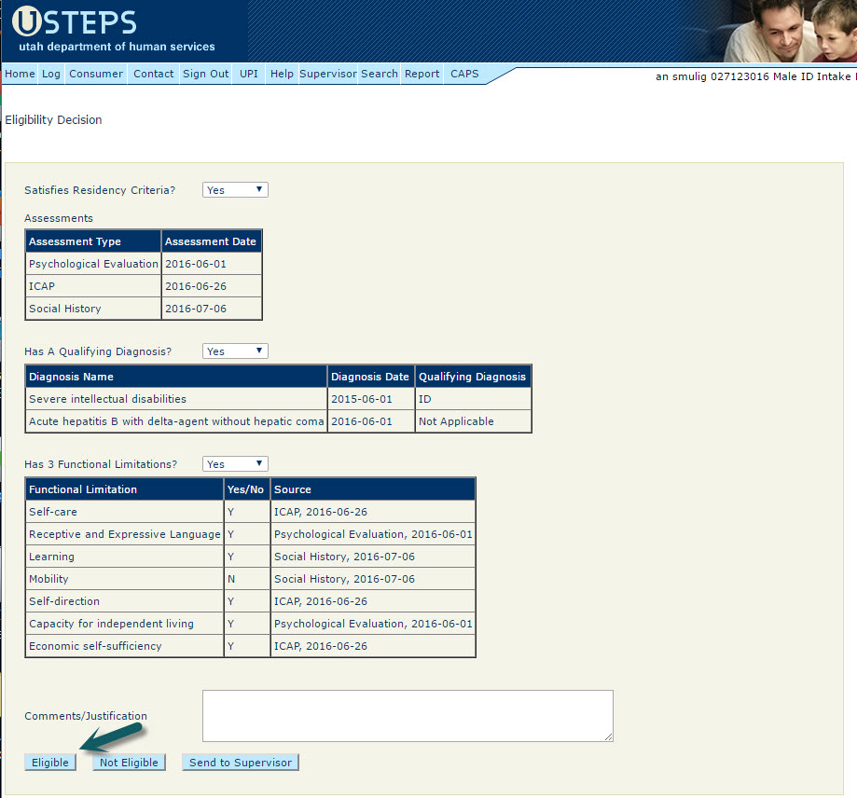Go to Consumer in navigation bar
Viewport: 857px width, 798px height.
click(95, 75)
